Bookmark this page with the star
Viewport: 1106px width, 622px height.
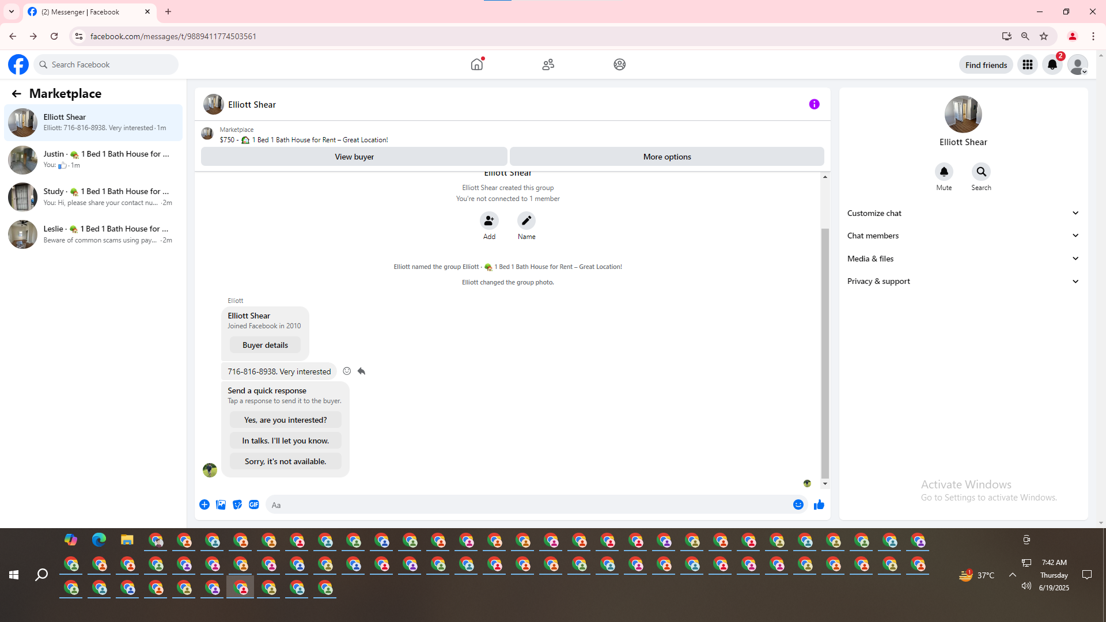[x=1044, y=36]
